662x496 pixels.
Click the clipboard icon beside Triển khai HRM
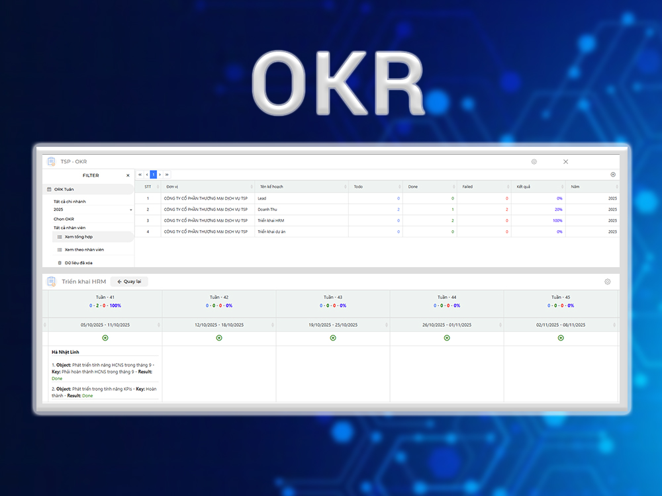(50, 281)
